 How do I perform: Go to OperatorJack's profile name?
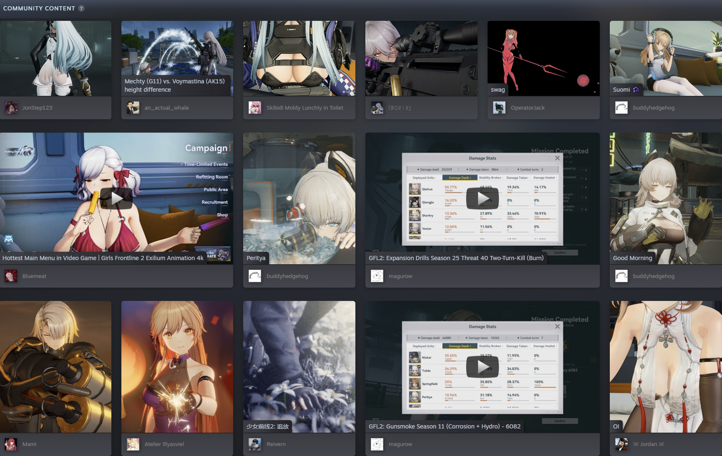[x=528, y=108]
